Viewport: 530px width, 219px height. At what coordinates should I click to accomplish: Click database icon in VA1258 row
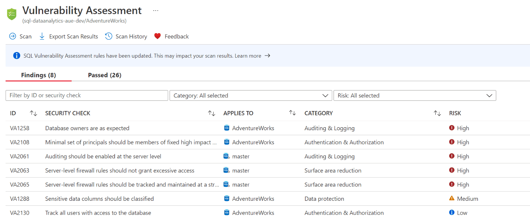227,128
